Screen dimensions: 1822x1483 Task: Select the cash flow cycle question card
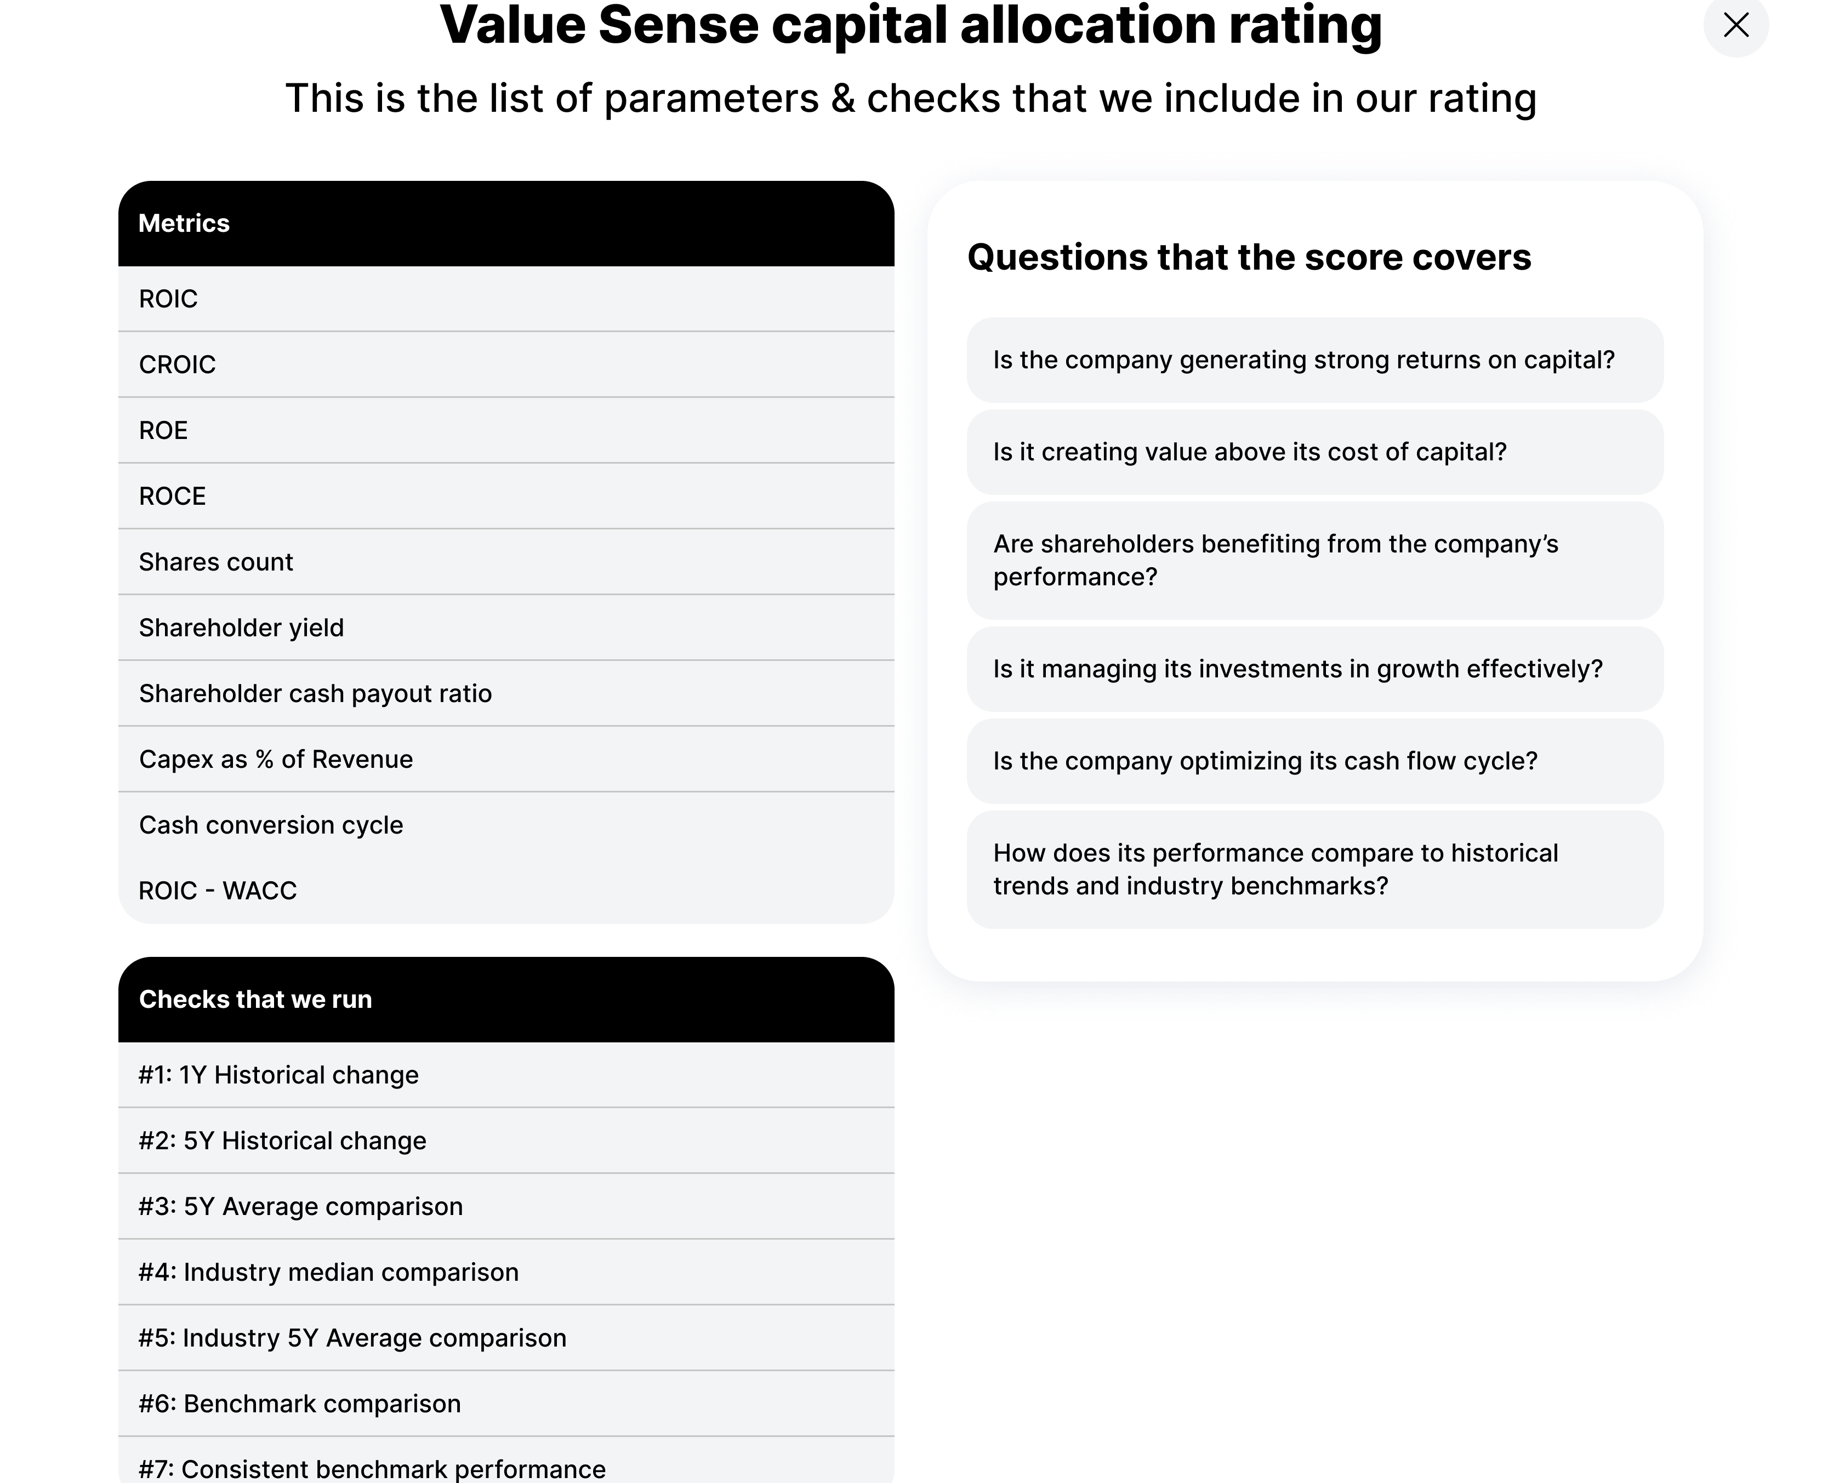pos(1314,760)
